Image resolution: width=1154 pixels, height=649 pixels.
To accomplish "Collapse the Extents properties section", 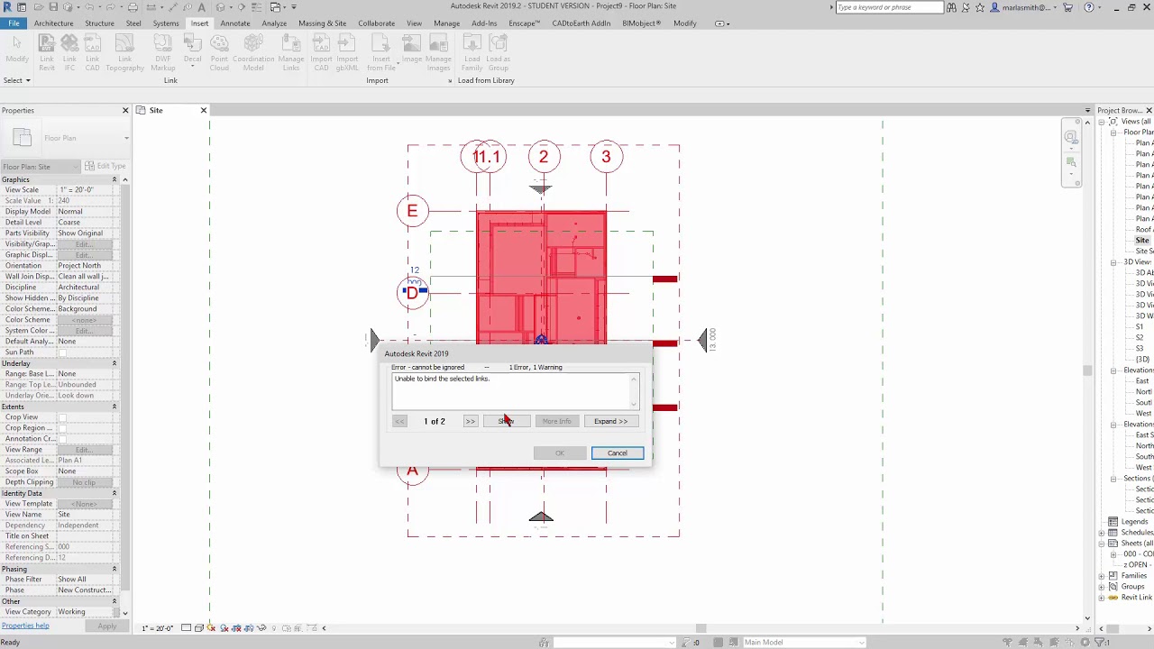I will tap(114, 407).
